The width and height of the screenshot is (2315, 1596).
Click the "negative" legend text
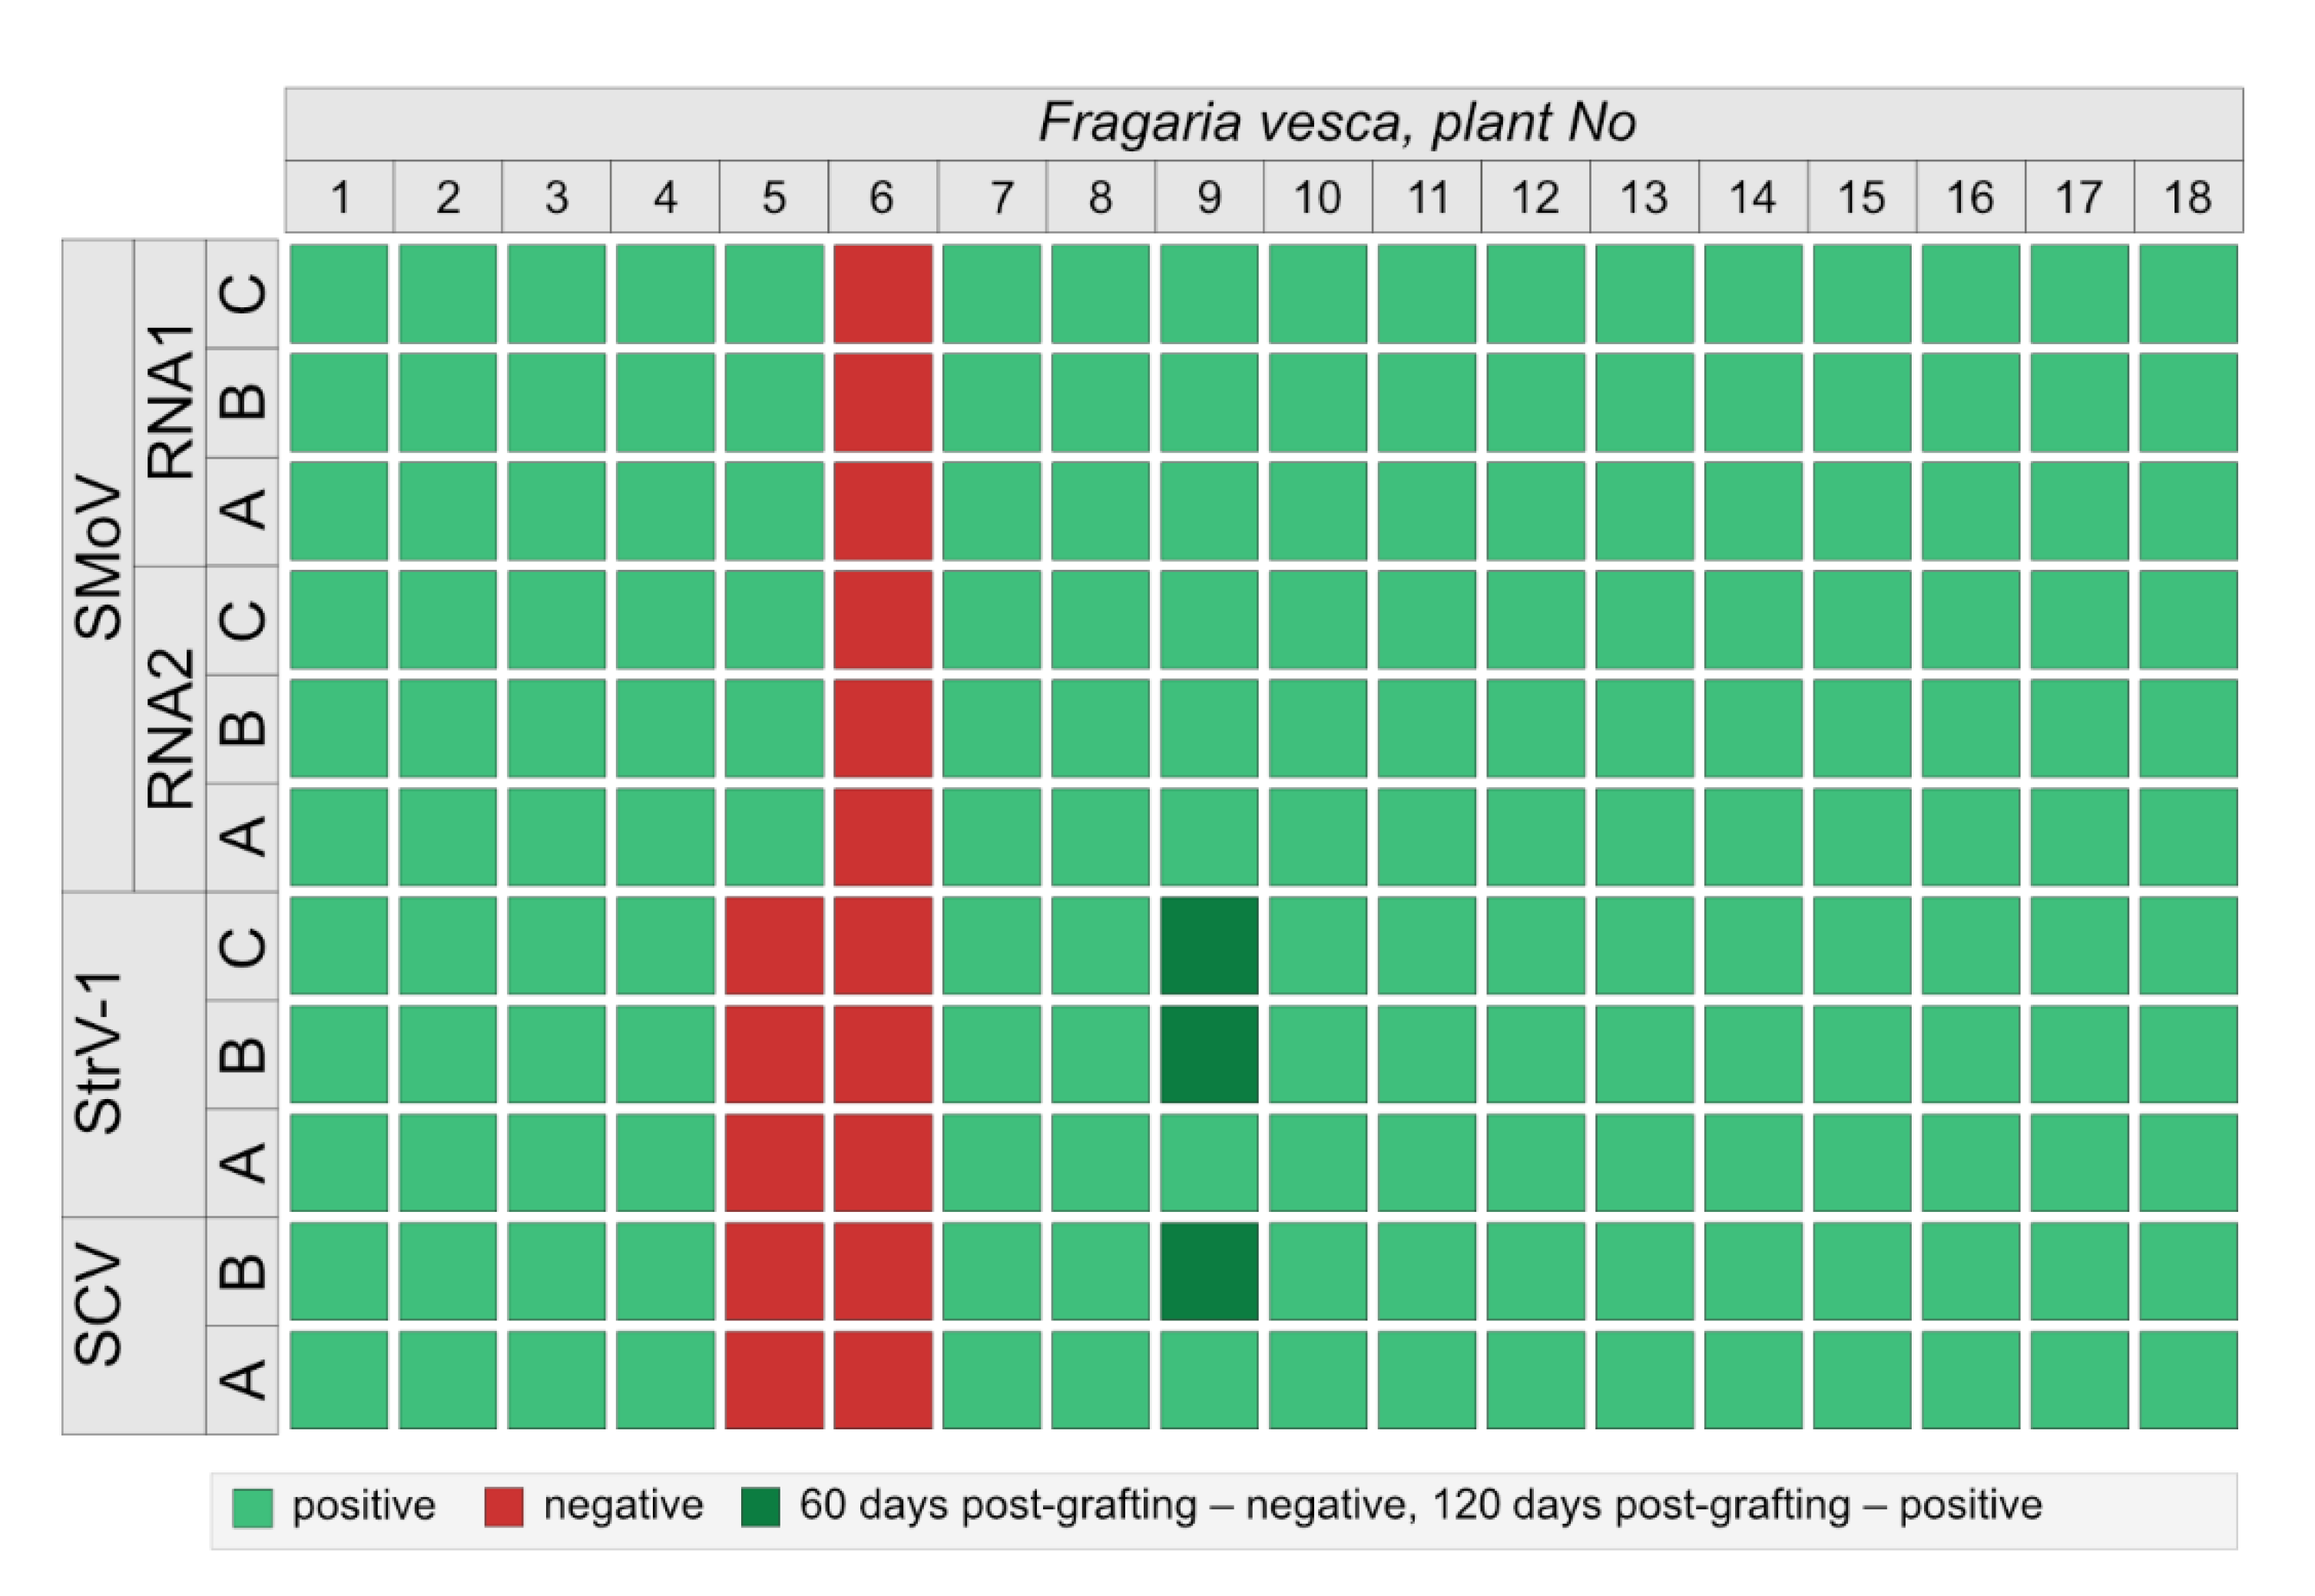pyautogui.click(x=623, y=1506)
